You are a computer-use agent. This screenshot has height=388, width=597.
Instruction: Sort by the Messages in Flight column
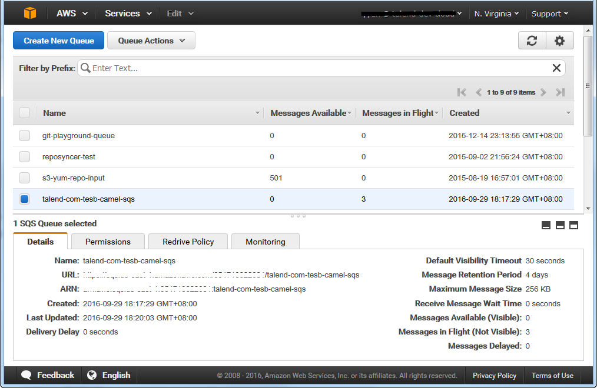400,113
